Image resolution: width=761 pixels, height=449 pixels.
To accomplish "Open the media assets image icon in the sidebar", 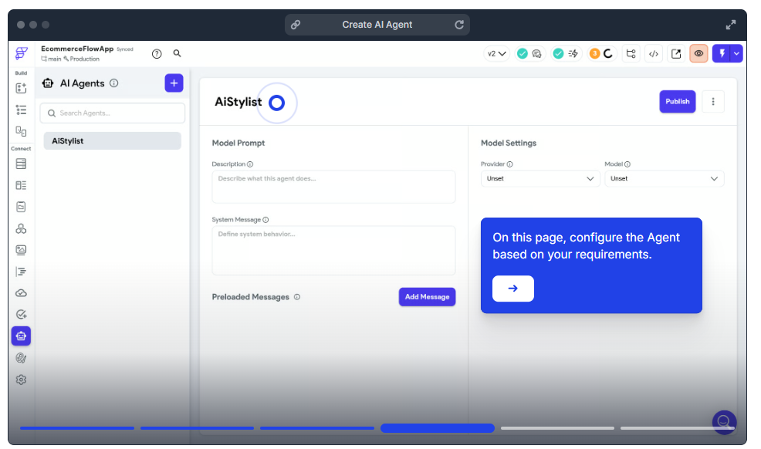I will click(x=21, y=250).
